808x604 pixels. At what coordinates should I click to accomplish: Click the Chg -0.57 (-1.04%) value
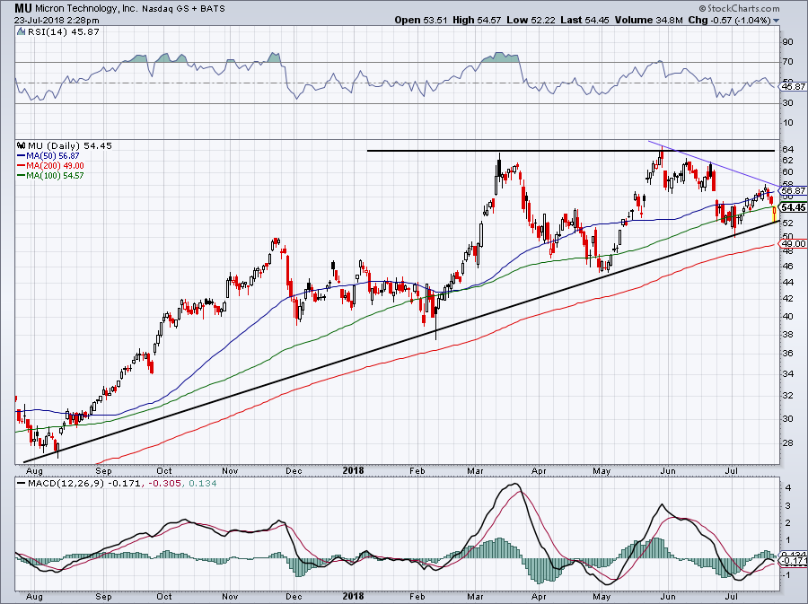[729, 20]
